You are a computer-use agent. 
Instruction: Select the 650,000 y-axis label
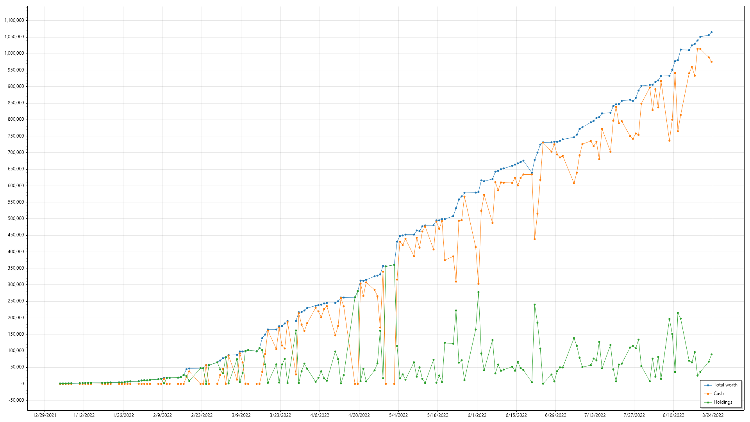pos(16,169)
